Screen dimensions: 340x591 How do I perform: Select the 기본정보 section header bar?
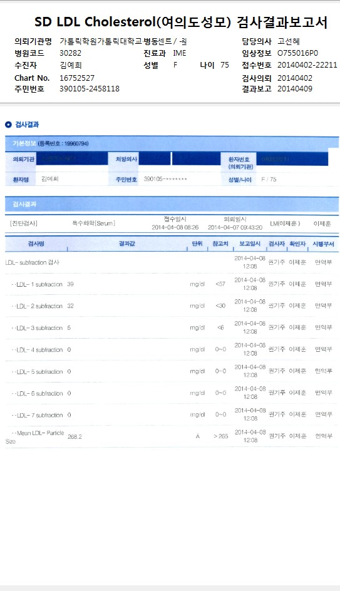click(172, 143)
